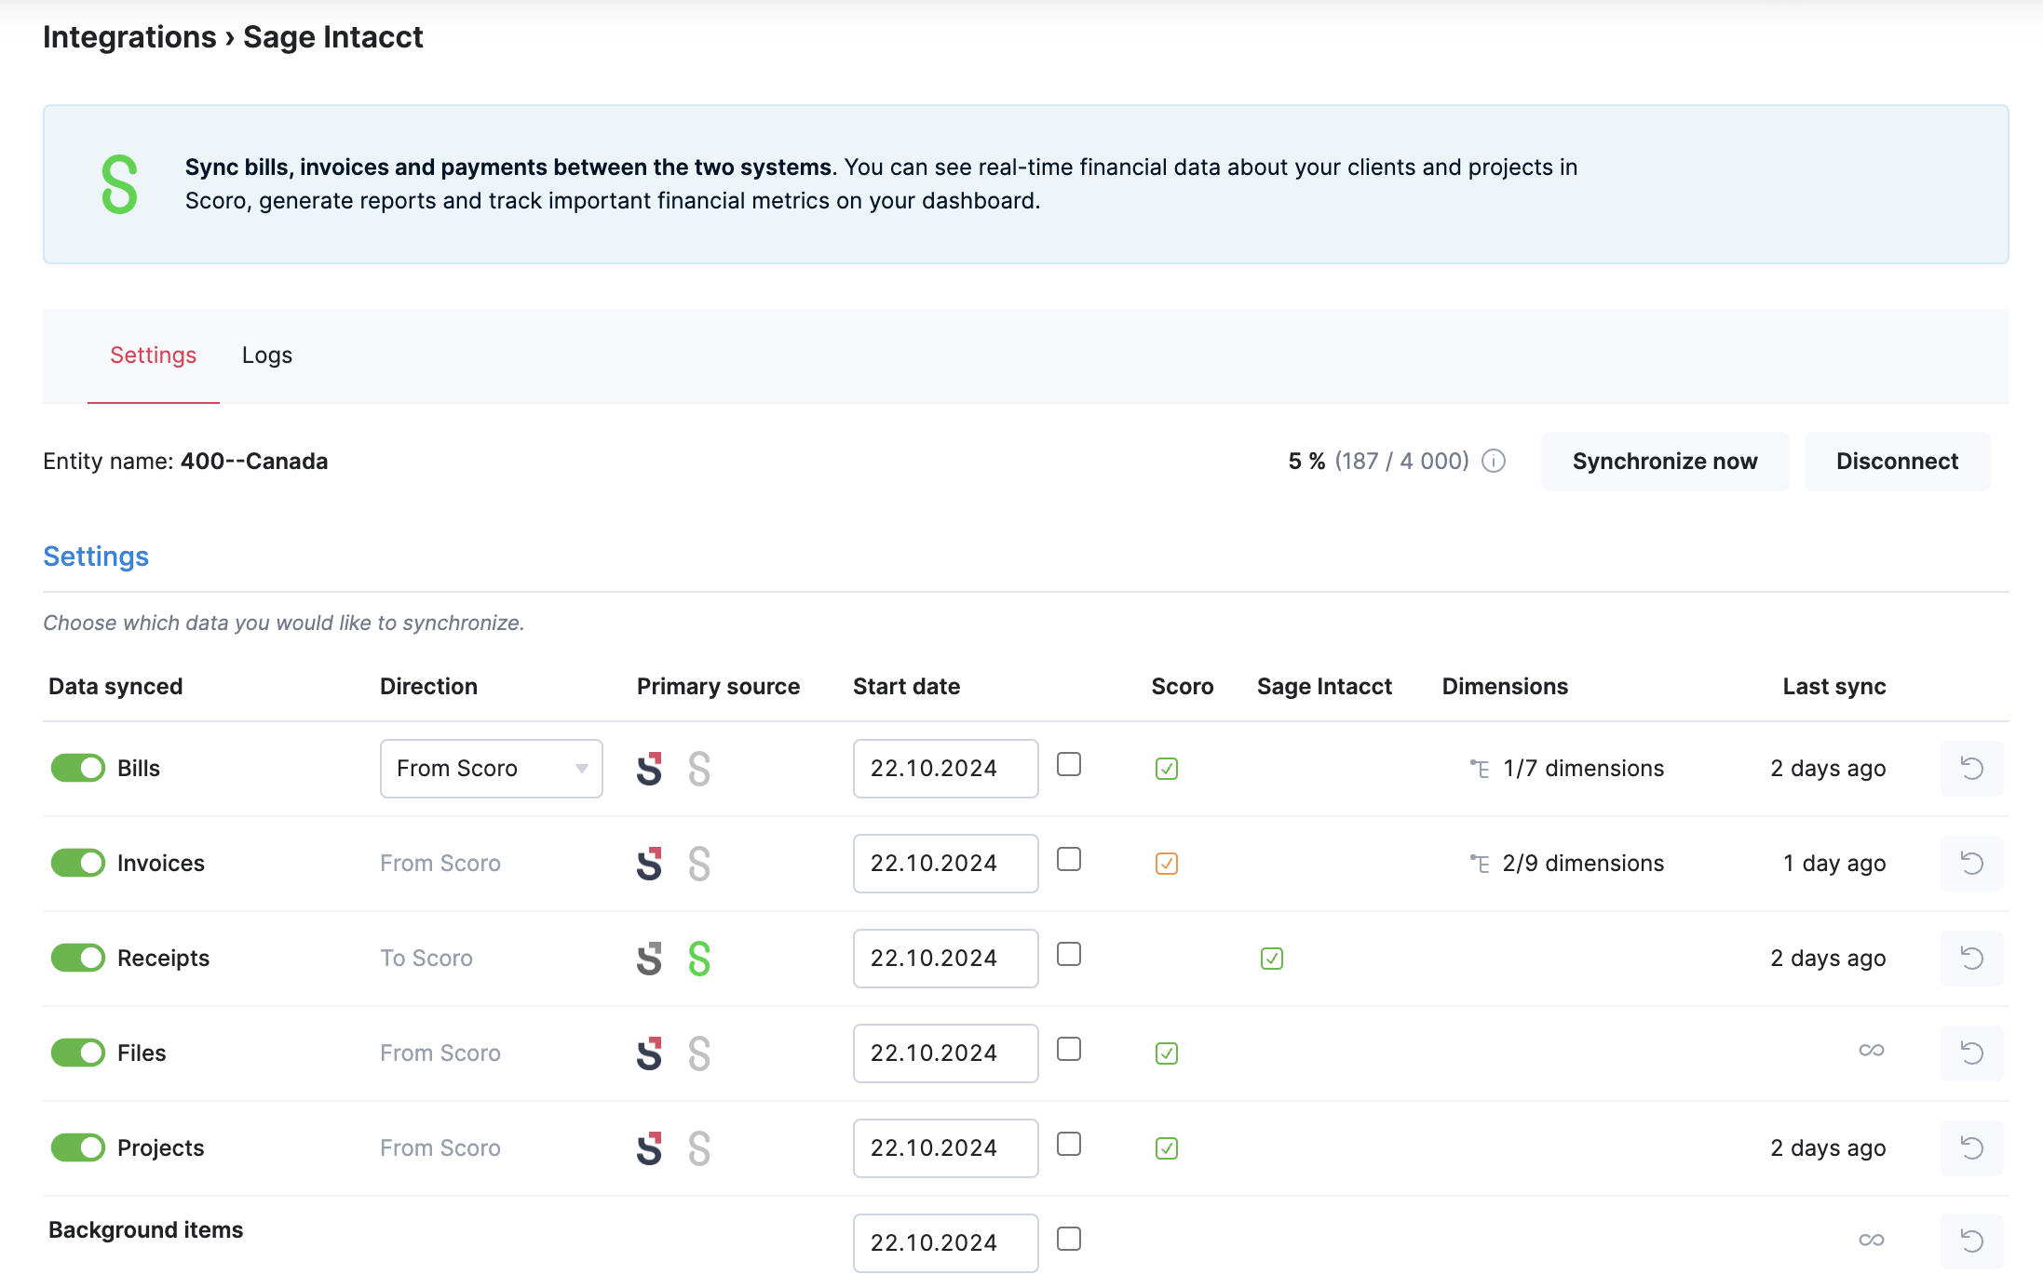Reset sync for Background items row
The height and width of the screenshot is (1288, 2043).
(x=1971, y=1241)
